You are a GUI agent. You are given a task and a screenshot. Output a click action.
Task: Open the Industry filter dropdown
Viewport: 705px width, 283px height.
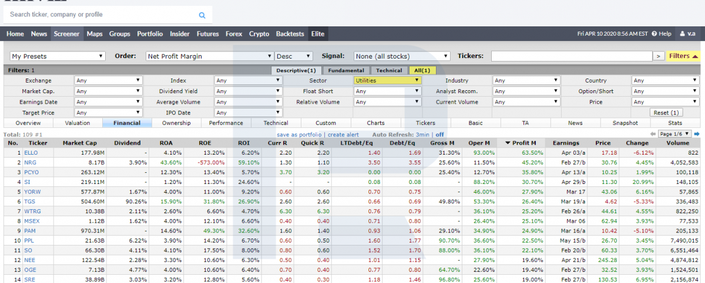(x=527, y=80)
